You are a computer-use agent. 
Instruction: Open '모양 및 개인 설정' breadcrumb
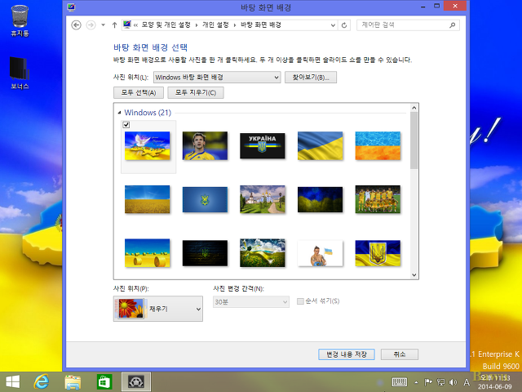coord(166,25)
